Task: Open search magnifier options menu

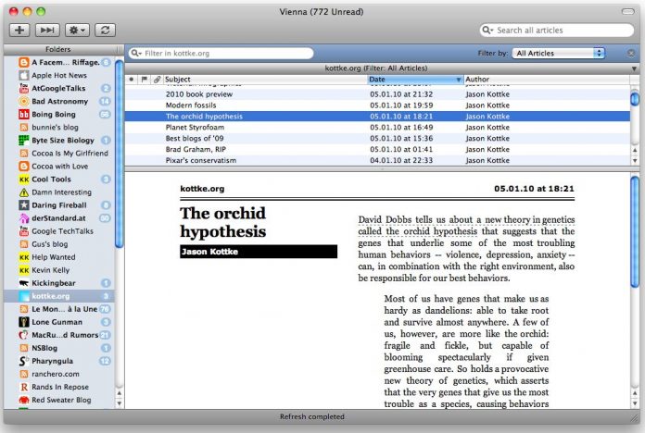Action: click(x=487, y=30)
